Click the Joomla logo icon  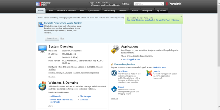149,73
